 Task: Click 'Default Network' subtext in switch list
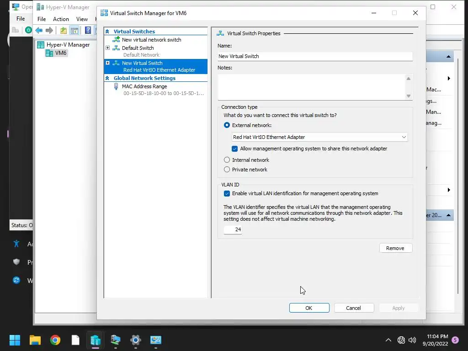(142, 55)
